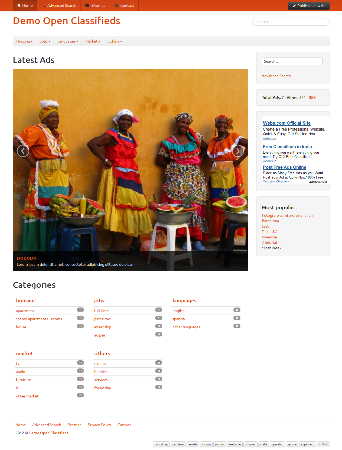
Task: Open the apartment category link
Action: click(x=25, y=311)
